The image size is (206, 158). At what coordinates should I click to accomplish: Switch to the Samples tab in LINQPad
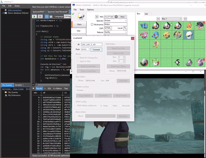18,85
